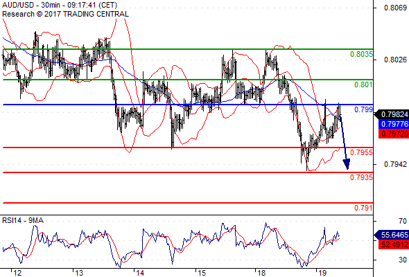Click the RSI14 - 9MA indicator label
Screen dimensions: 409x277
pyautogui.click(x=23, y=220)
